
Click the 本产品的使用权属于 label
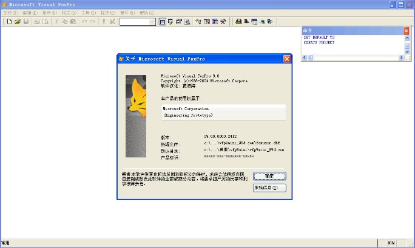[x=180, y=98]
